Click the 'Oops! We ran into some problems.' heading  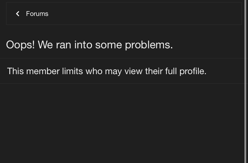pos(89,45)
